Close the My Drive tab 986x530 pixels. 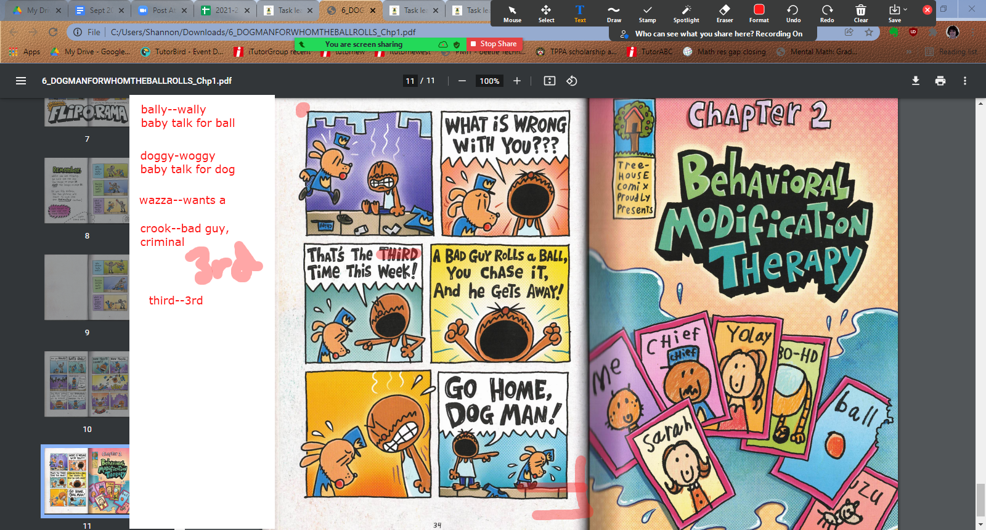point(59,10)
